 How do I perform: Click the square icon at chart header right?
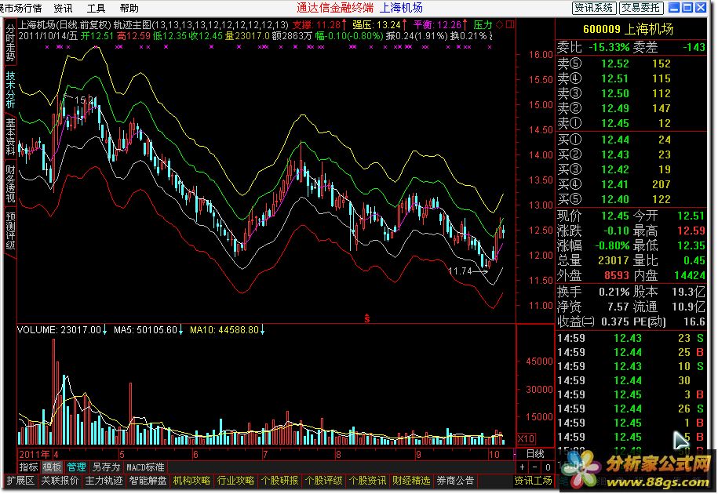coord(509,25)
